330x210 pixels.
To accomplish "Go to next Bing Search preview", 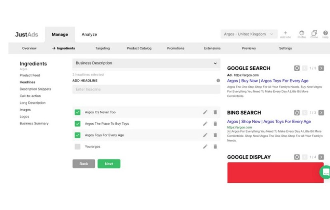I will (321, 113).
